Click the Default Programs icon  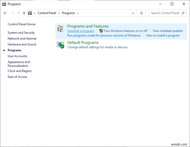(60, 45)
